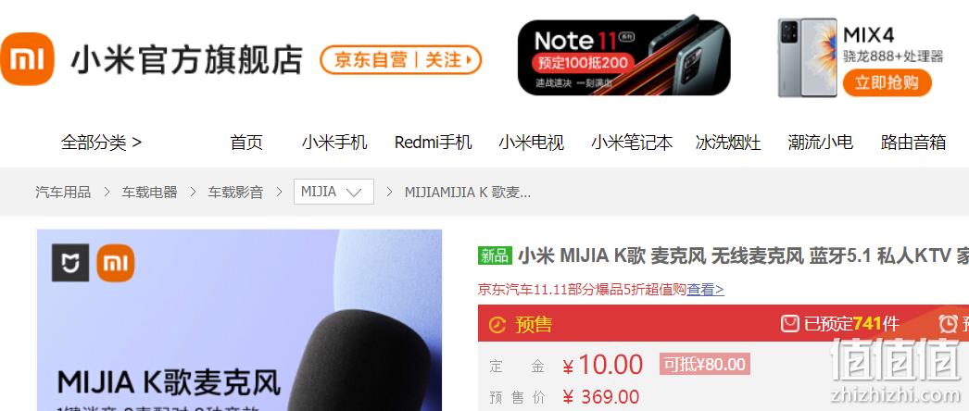Screen dimensions: 969x411
Task: Open the Redmi手机 navigation tab
Action: [434, 143]
